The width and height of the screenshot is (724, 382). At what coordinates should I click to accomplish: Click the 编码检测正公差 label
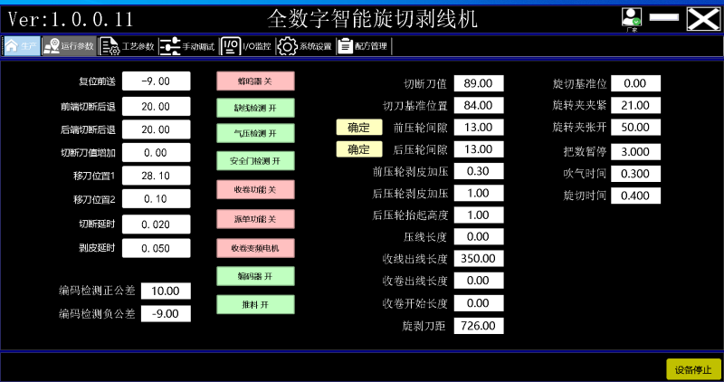pos(97,291)
